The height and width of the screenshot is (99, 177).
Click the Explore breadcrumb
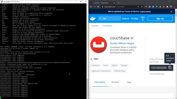click(95, 26)
